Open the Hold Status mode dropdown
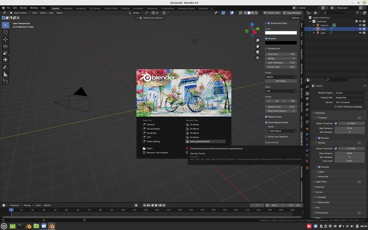368x230 pixels. coord(283,131)
